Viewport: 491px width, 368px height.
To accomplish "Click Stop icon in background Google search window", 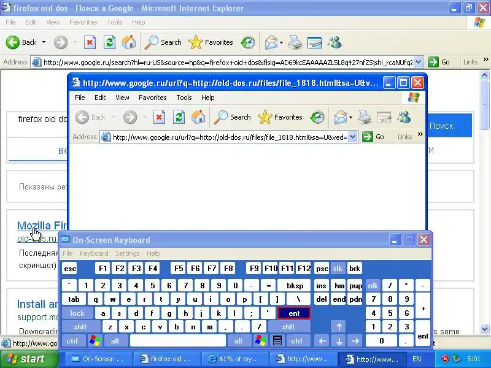I will [x=90, y=42].
